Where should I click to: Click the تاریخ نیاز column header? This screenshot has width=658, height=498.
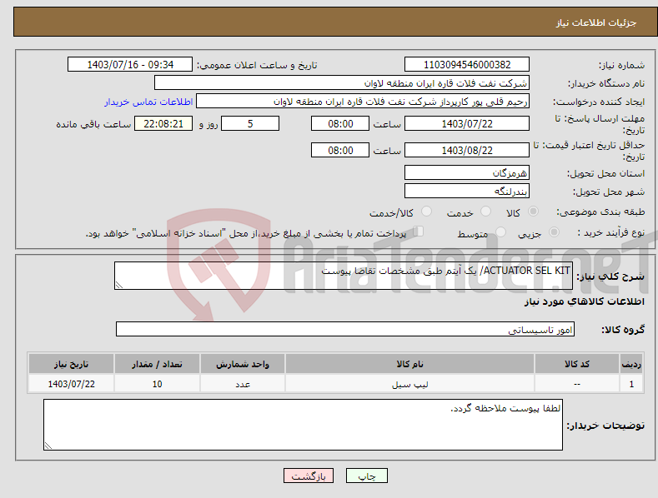click(72, 364)
